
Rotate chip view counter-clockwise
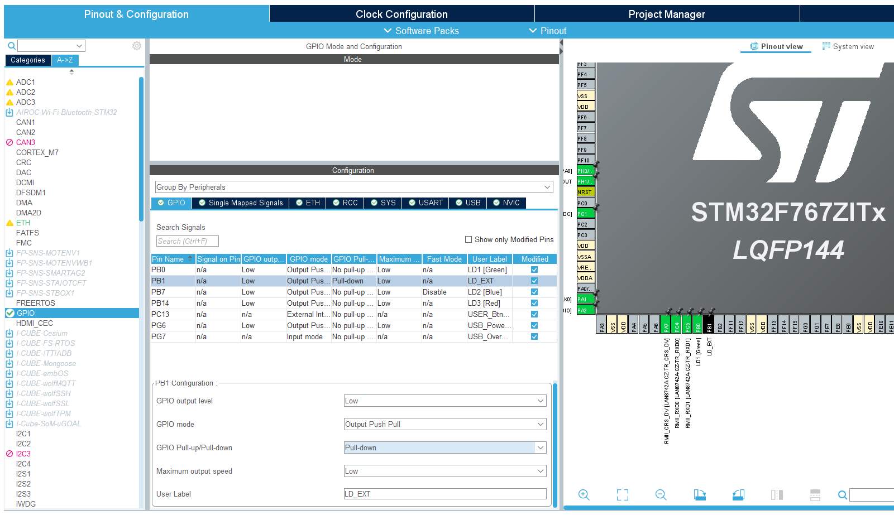tap(738, 494)
